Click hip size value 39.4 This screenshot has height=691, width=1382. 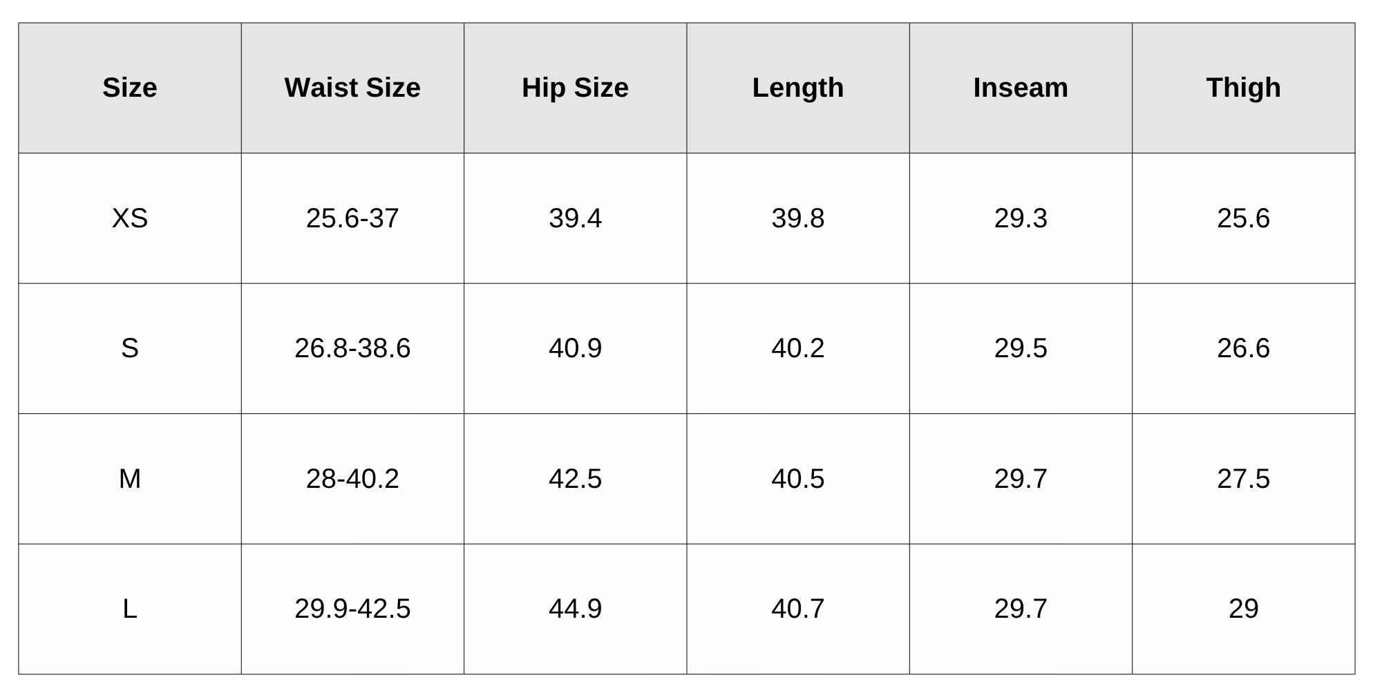[x=575, y=218]
